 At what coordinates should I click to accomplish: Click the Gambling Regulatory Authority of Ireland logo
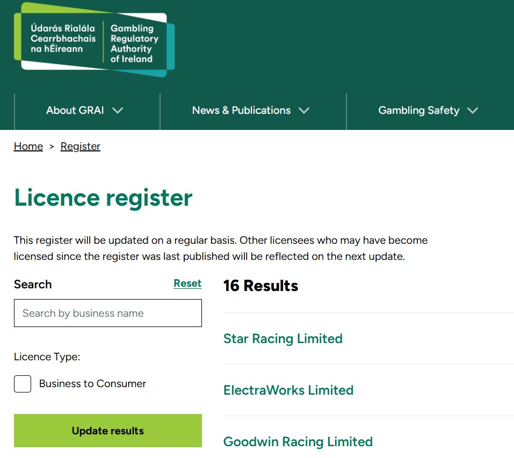(x=95, y=40)
